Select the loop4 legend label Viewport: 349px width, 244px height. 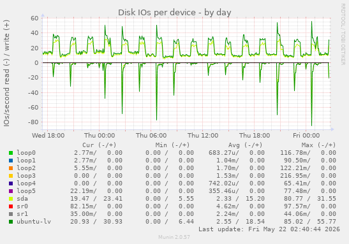click(26, 183)
